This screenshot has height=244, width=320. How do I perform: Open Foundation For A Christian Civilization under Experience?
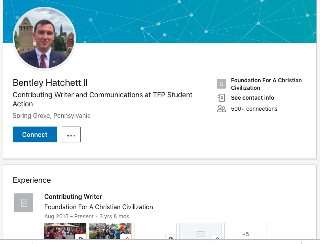coord(98,207)
